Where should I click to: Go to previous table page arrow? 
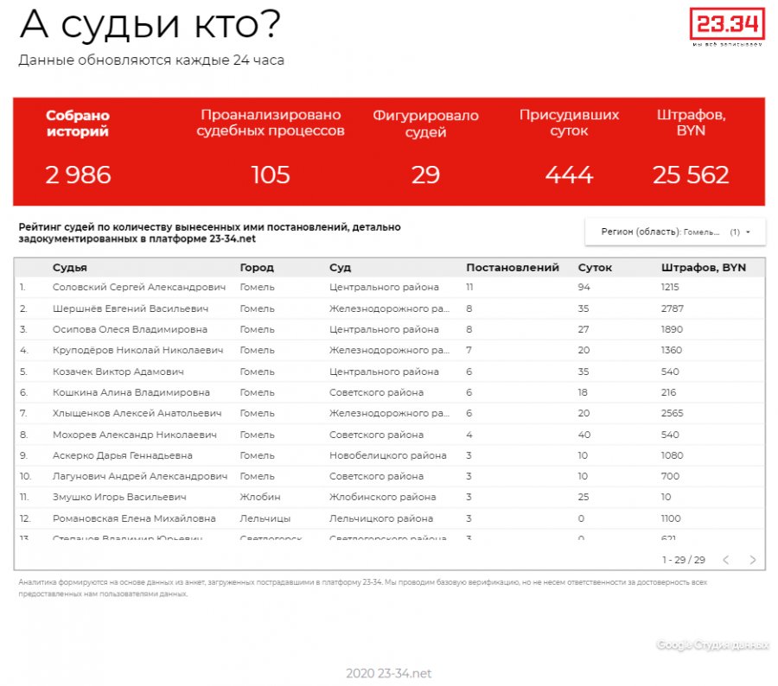pos(725,560)
